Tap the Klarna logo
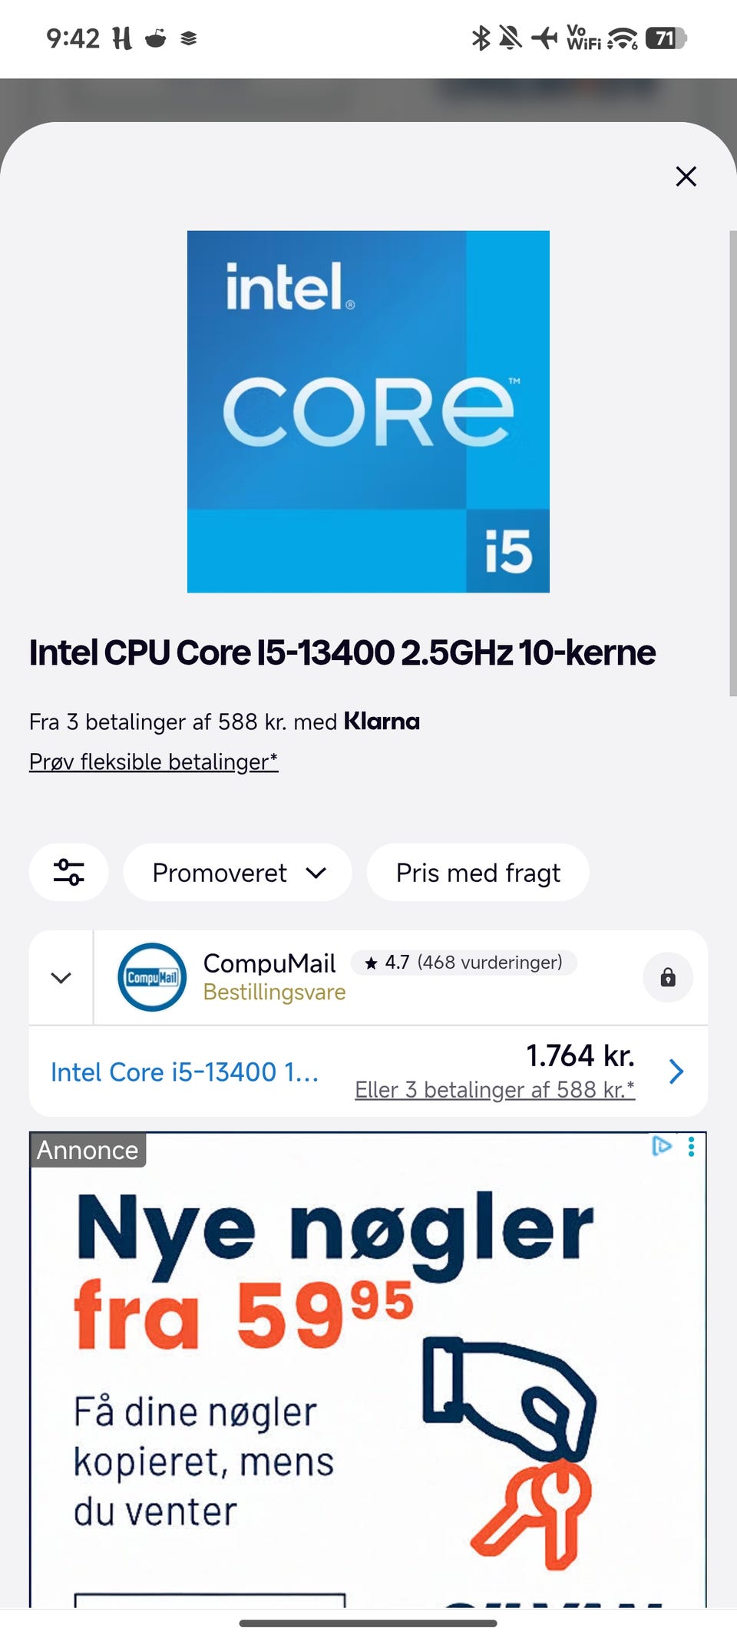737x1638 pixels. [382, 722]
